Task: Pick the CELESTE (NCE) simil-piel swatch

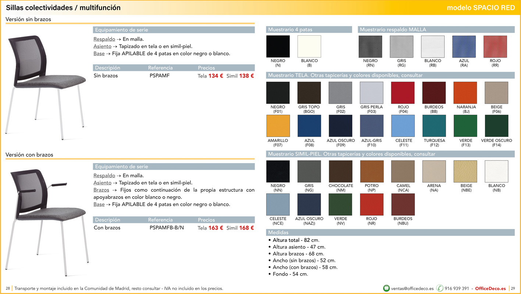Action: click(278, 204)
